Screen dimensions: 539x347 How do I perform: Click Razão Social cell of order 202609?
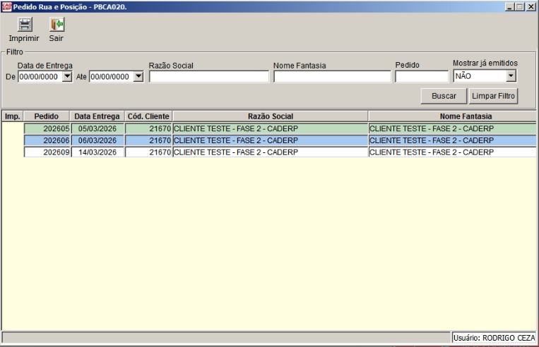pyautogui.click(x=270, y=152)
